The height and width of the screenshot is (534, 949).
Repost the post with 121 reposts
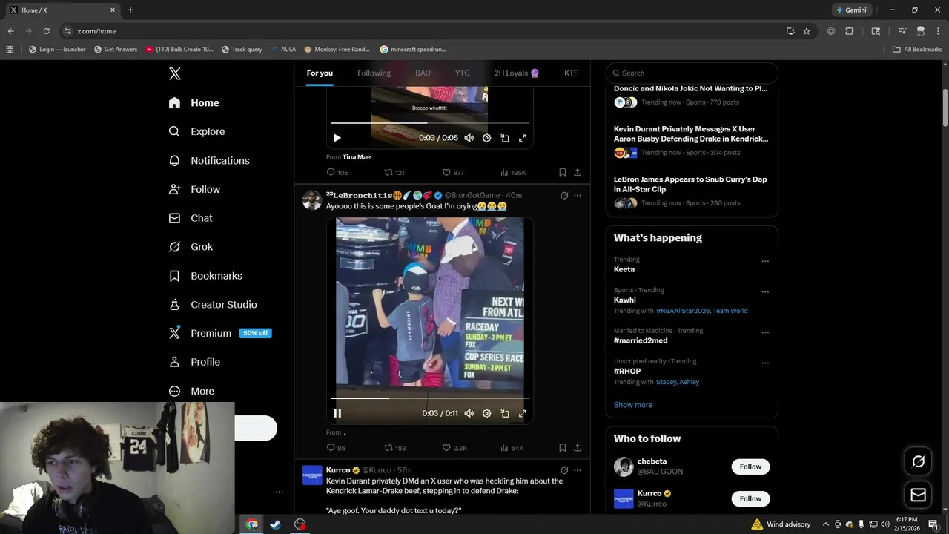394,172
